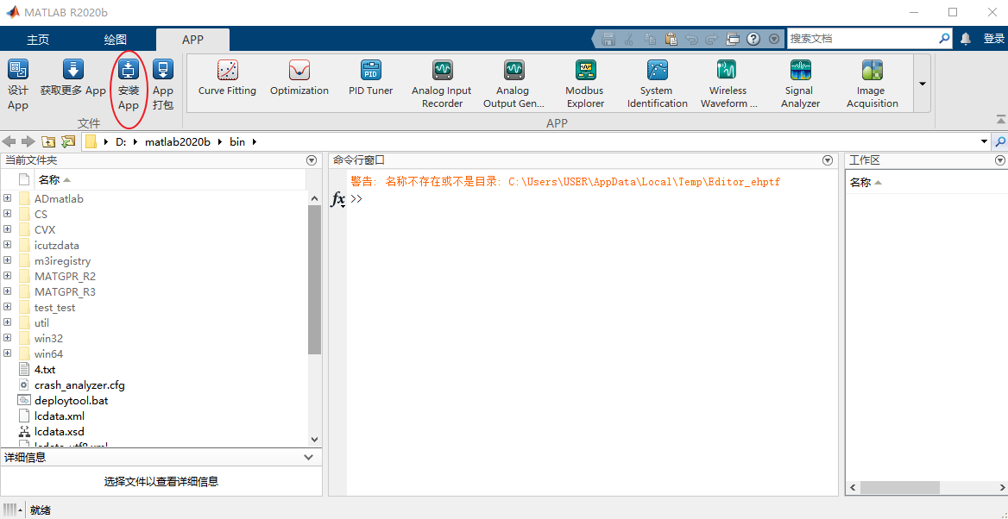Launch the Optimization app
The height and width of the screenshot is (519, 1008).
tap(299, 78)
